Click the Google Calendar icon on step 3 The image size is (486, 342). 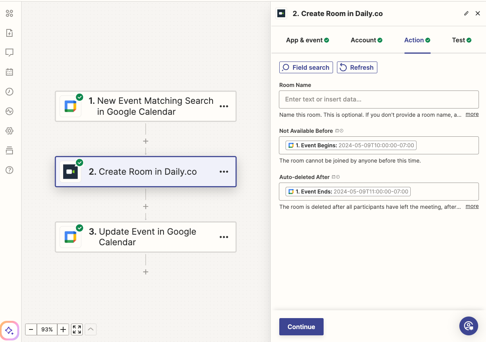click(70, 237)
